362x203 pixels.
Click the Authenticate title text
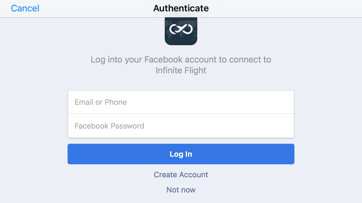coord(181,8)
